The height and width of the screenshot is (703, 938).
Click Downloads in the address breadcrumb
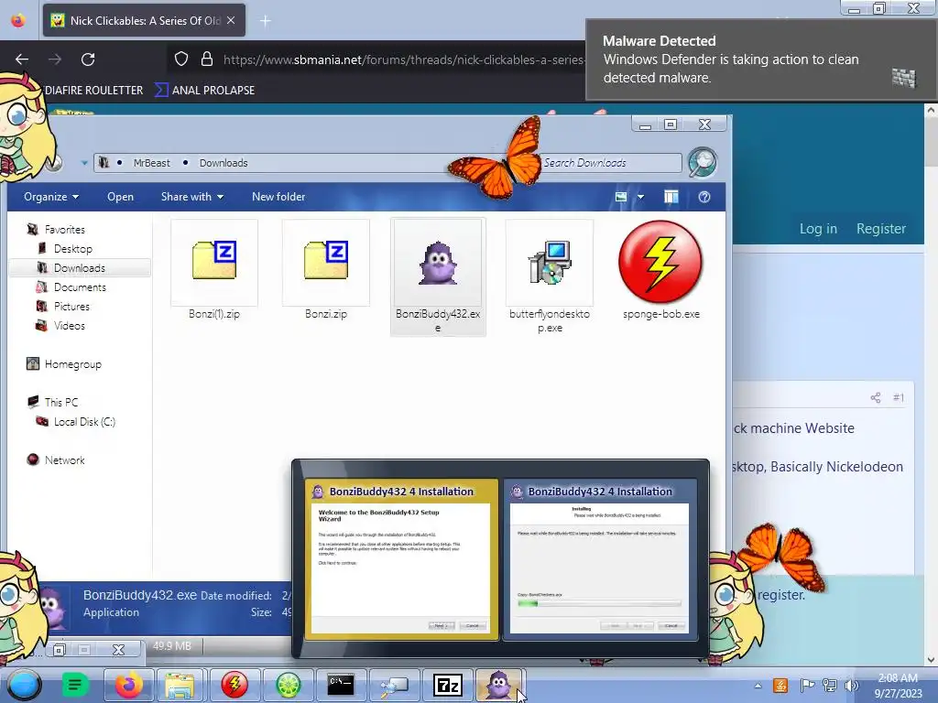click(224, 163)
